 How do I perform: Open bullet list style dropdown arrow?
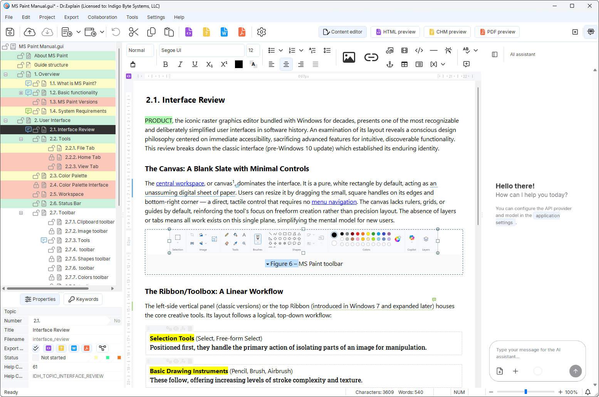click(x=281, y=50)
